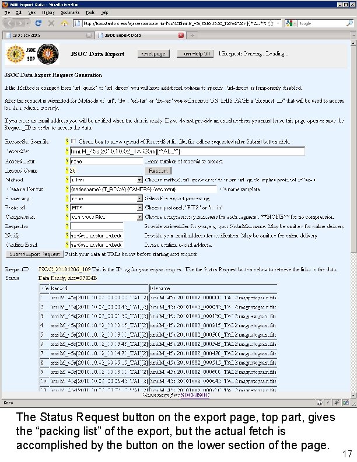Switch to the JSOC lookdata tab
The height and width of the screenshot is (462, 357).
[48, 36]
